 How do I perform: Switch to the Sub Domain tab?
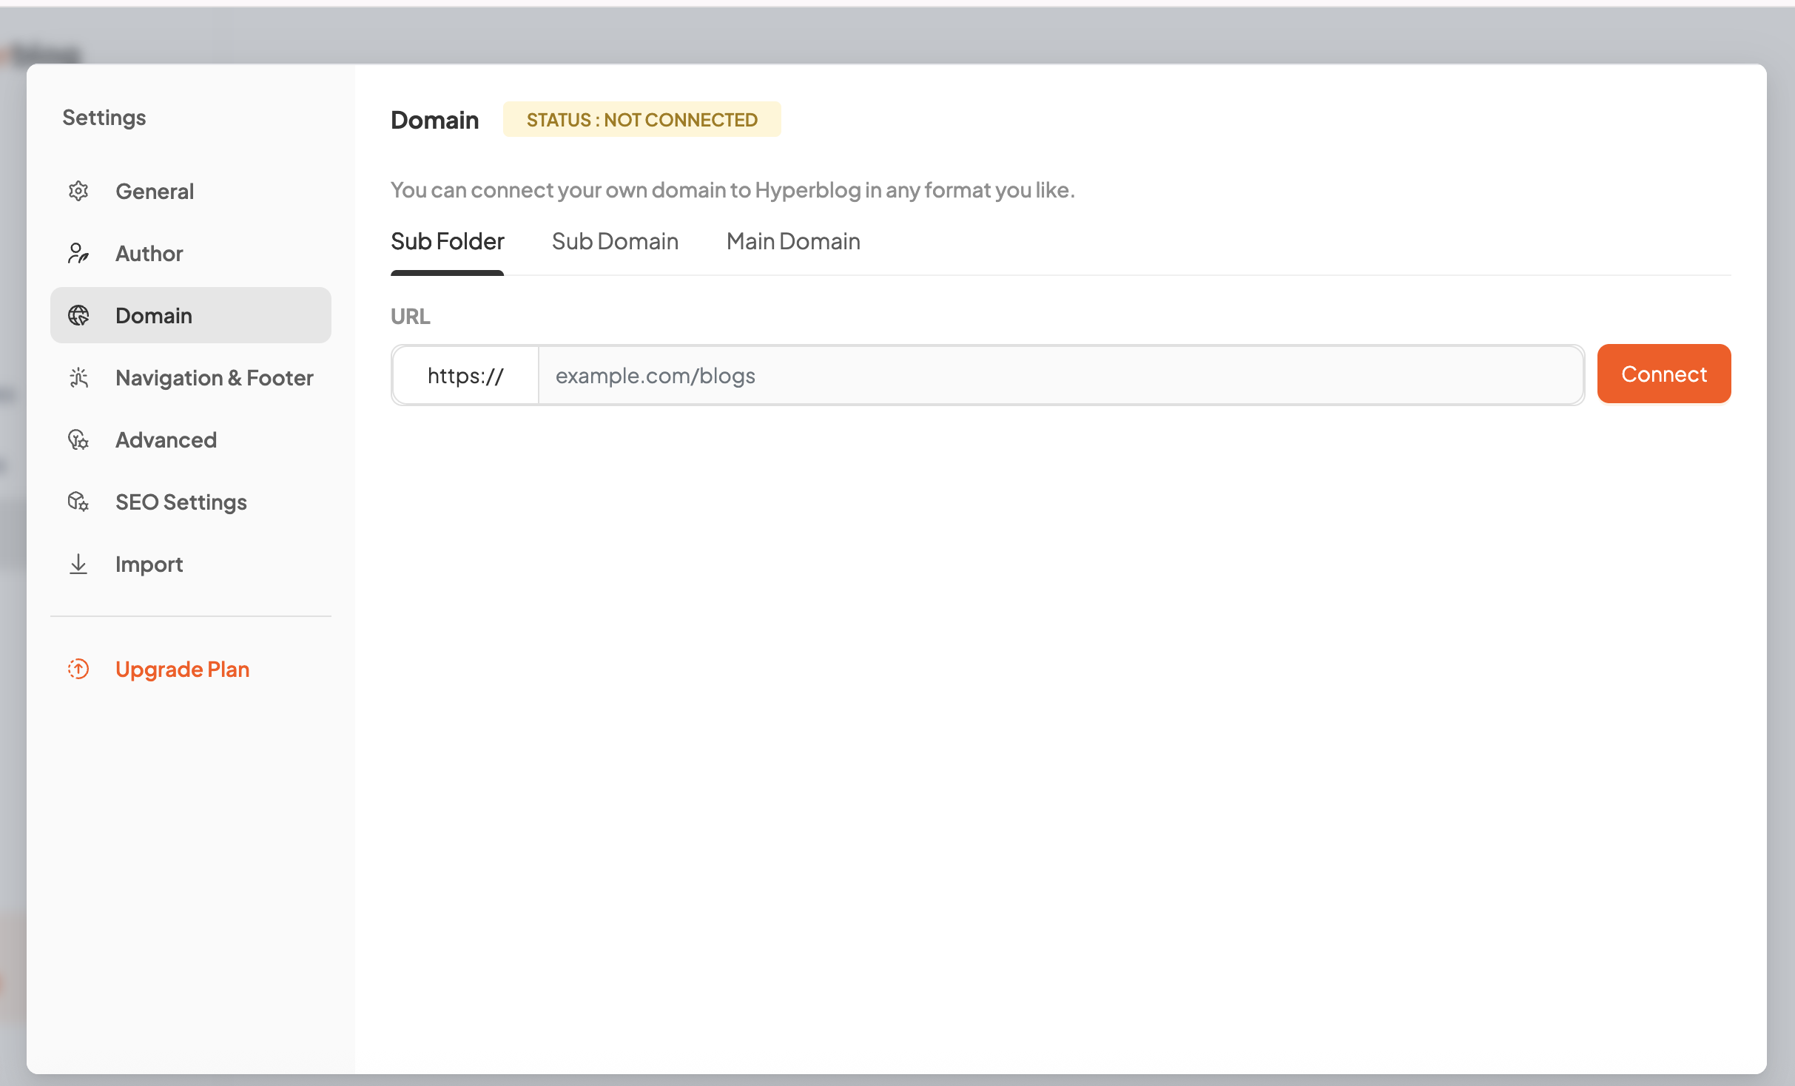(615, 242)
